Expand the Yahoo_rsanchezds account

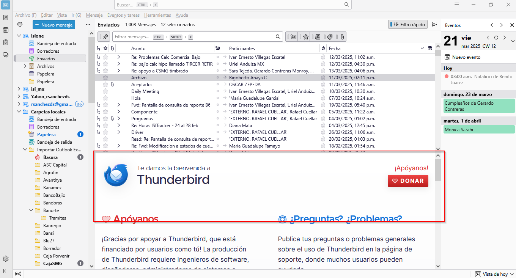click(19, 97)
